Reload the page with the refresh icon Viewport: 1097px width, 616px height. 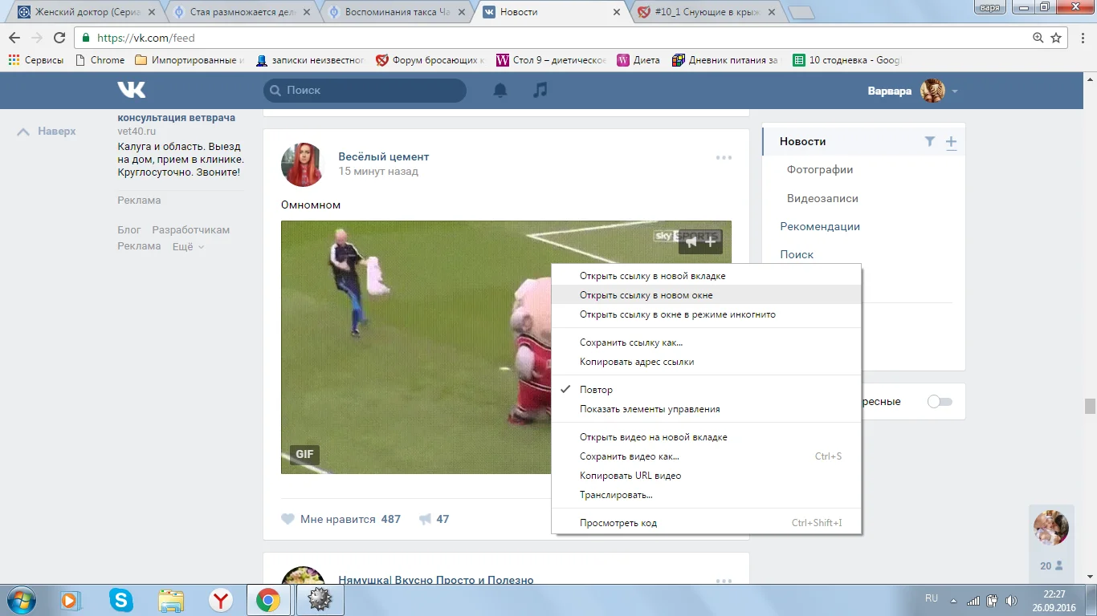click(x=59, y=38)
